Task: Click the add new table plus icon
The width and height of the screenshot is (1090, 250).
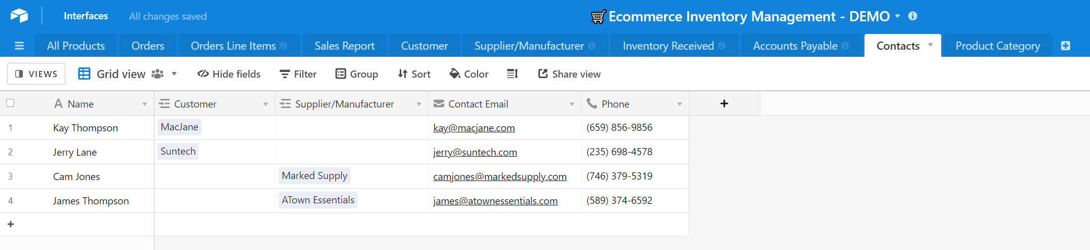Action: point(1066,46)
